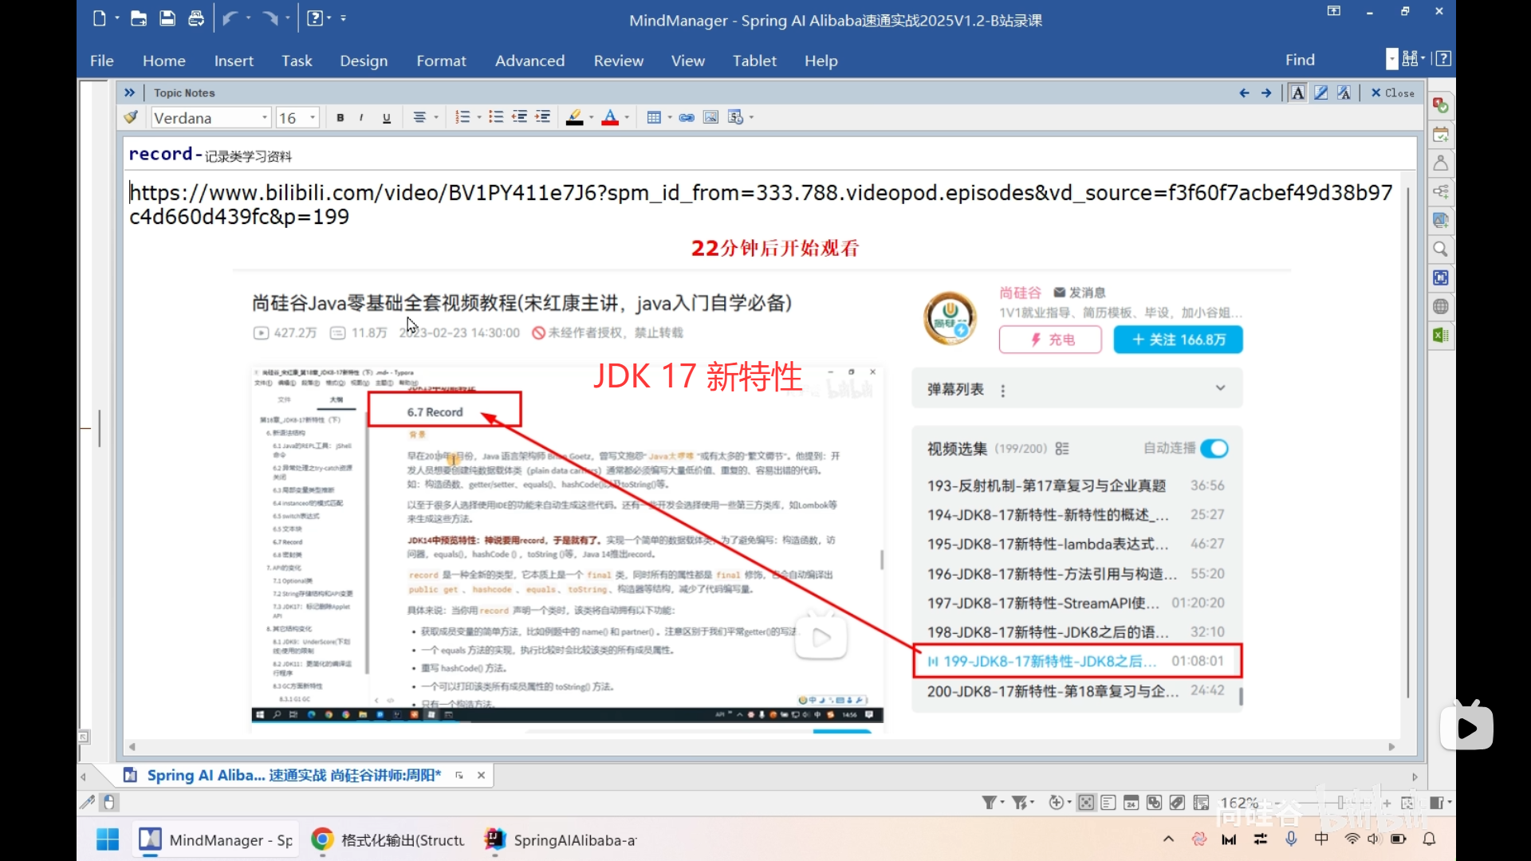Insert a table into the topic note
Screen dimensions: 1531x861
coord(654,117)
